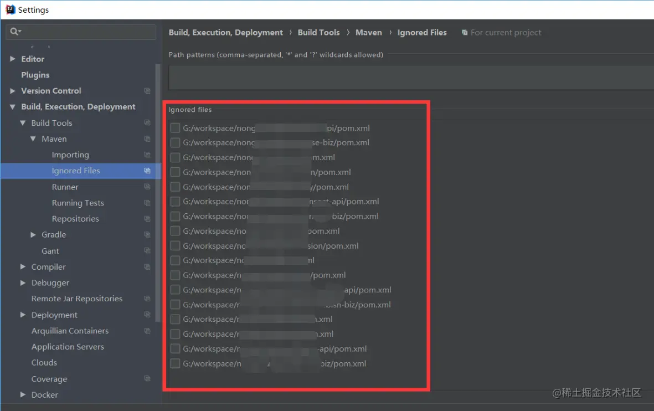654x411 pixels.
Task: Check the ignored file ending pi/pom.xml
Action: point(175,128)
